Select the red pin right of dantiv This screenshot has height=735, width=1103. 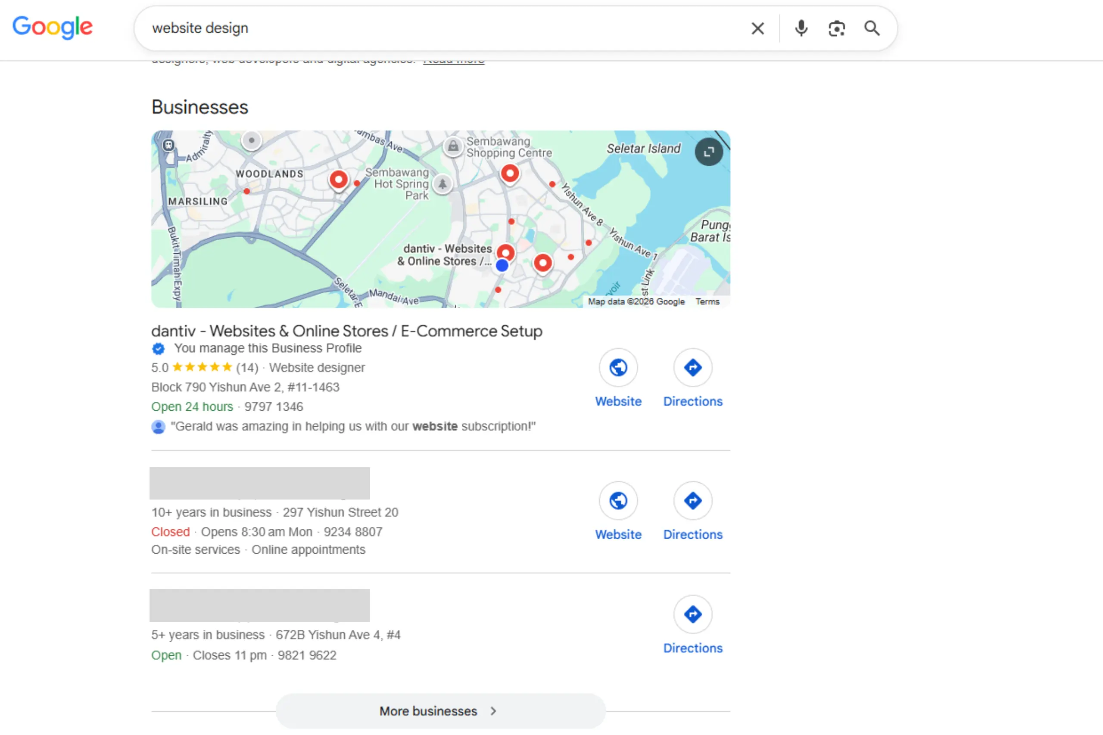pyautogui.click(x=542, y=264)
